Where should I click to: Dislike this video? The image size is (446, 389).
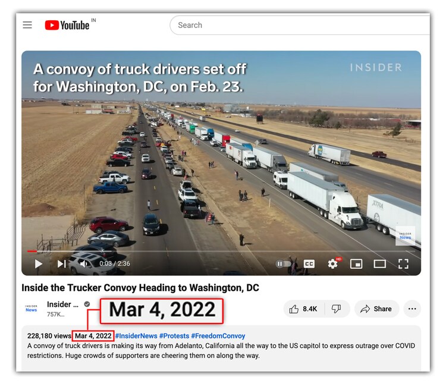pos(337,309)
